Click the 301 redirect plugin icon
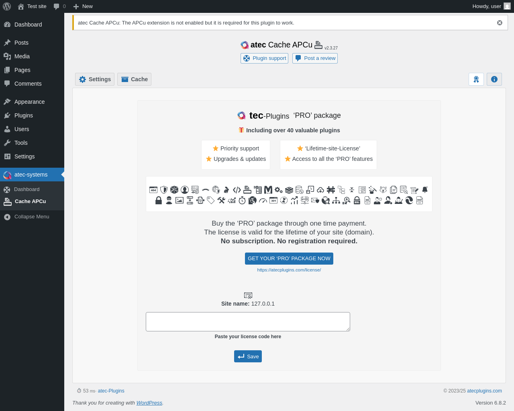 pyautogui.click(x=273, y=200)
